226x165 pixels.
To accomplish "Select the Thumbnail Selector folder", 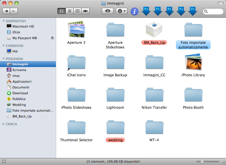I will point(76,127).
